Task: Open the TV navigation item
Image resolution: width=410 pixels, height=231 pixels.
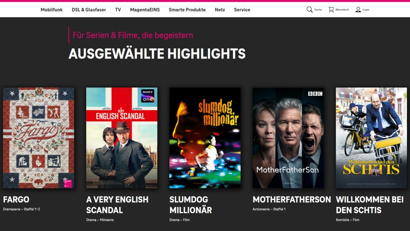Action: 118,10
